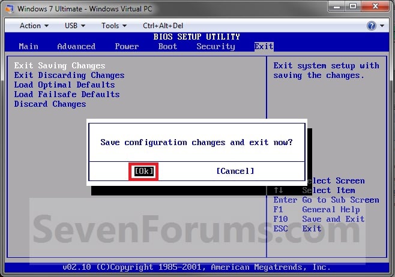395x277 pixels.
Task: Click the BIOS SETUP UTILITY header
Action: (x=197, y=37)
